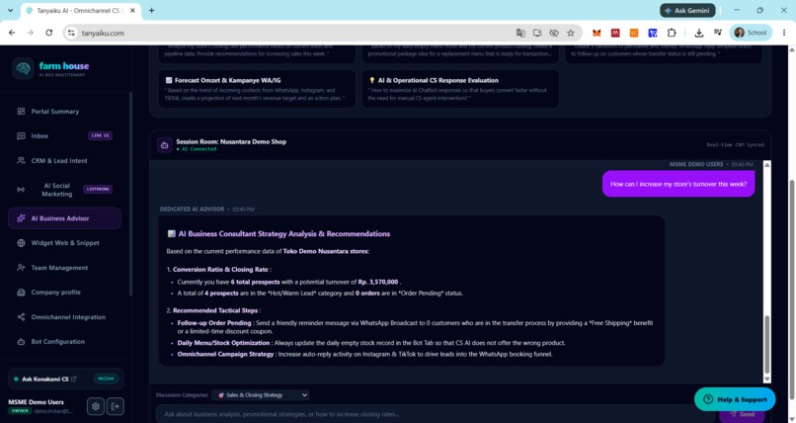
Task: Click the Team Management user icon
Action: 21,268
